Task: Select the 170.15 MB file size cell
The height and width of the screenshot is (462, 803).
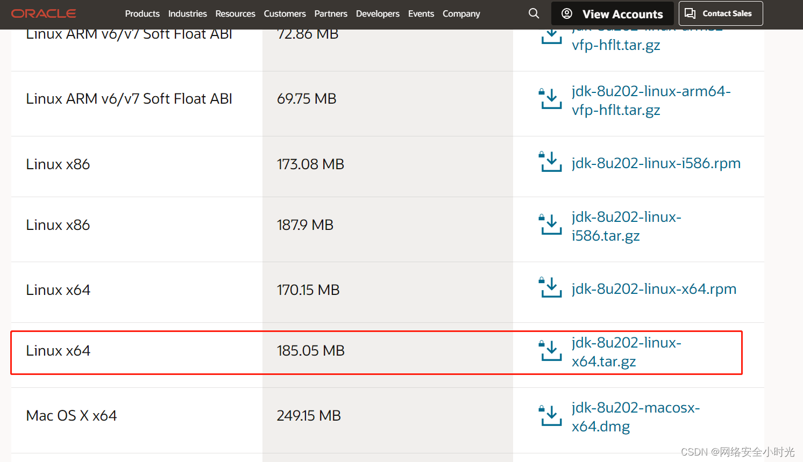Action: 388,292
